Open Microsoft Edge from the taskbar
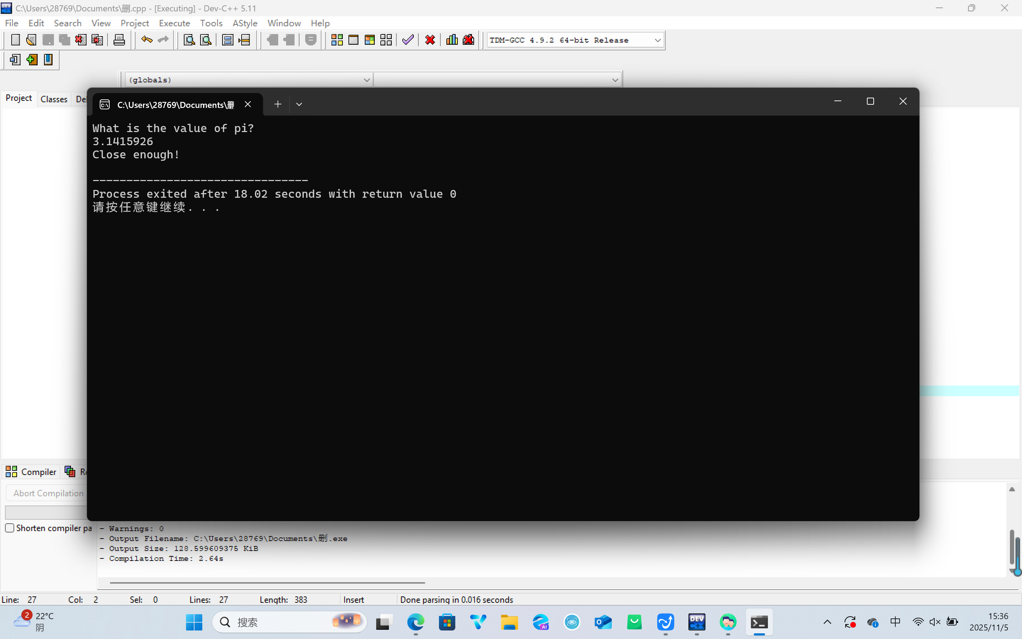 [x=416, y=622]
